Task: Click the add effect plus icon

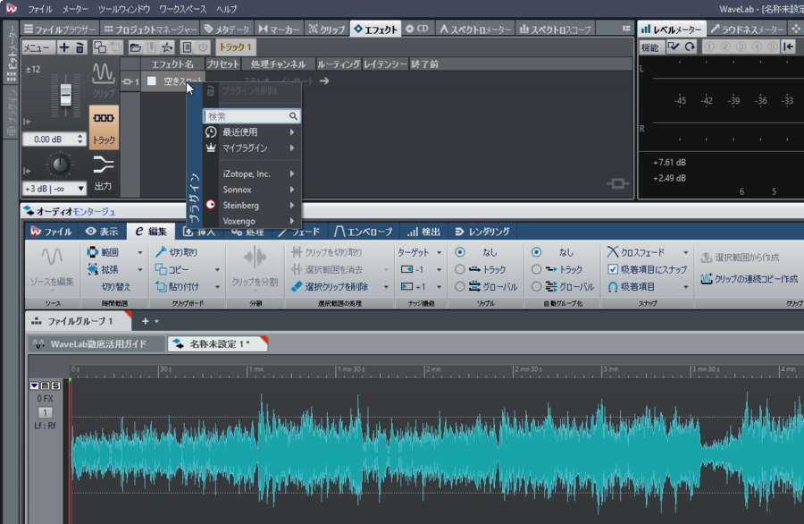Action: (x=64, y=47)
